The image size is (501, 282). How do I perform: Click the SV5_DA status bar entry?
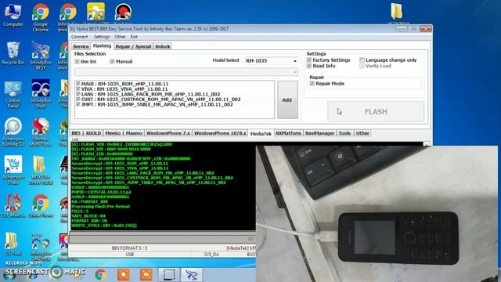pos(211,255)
